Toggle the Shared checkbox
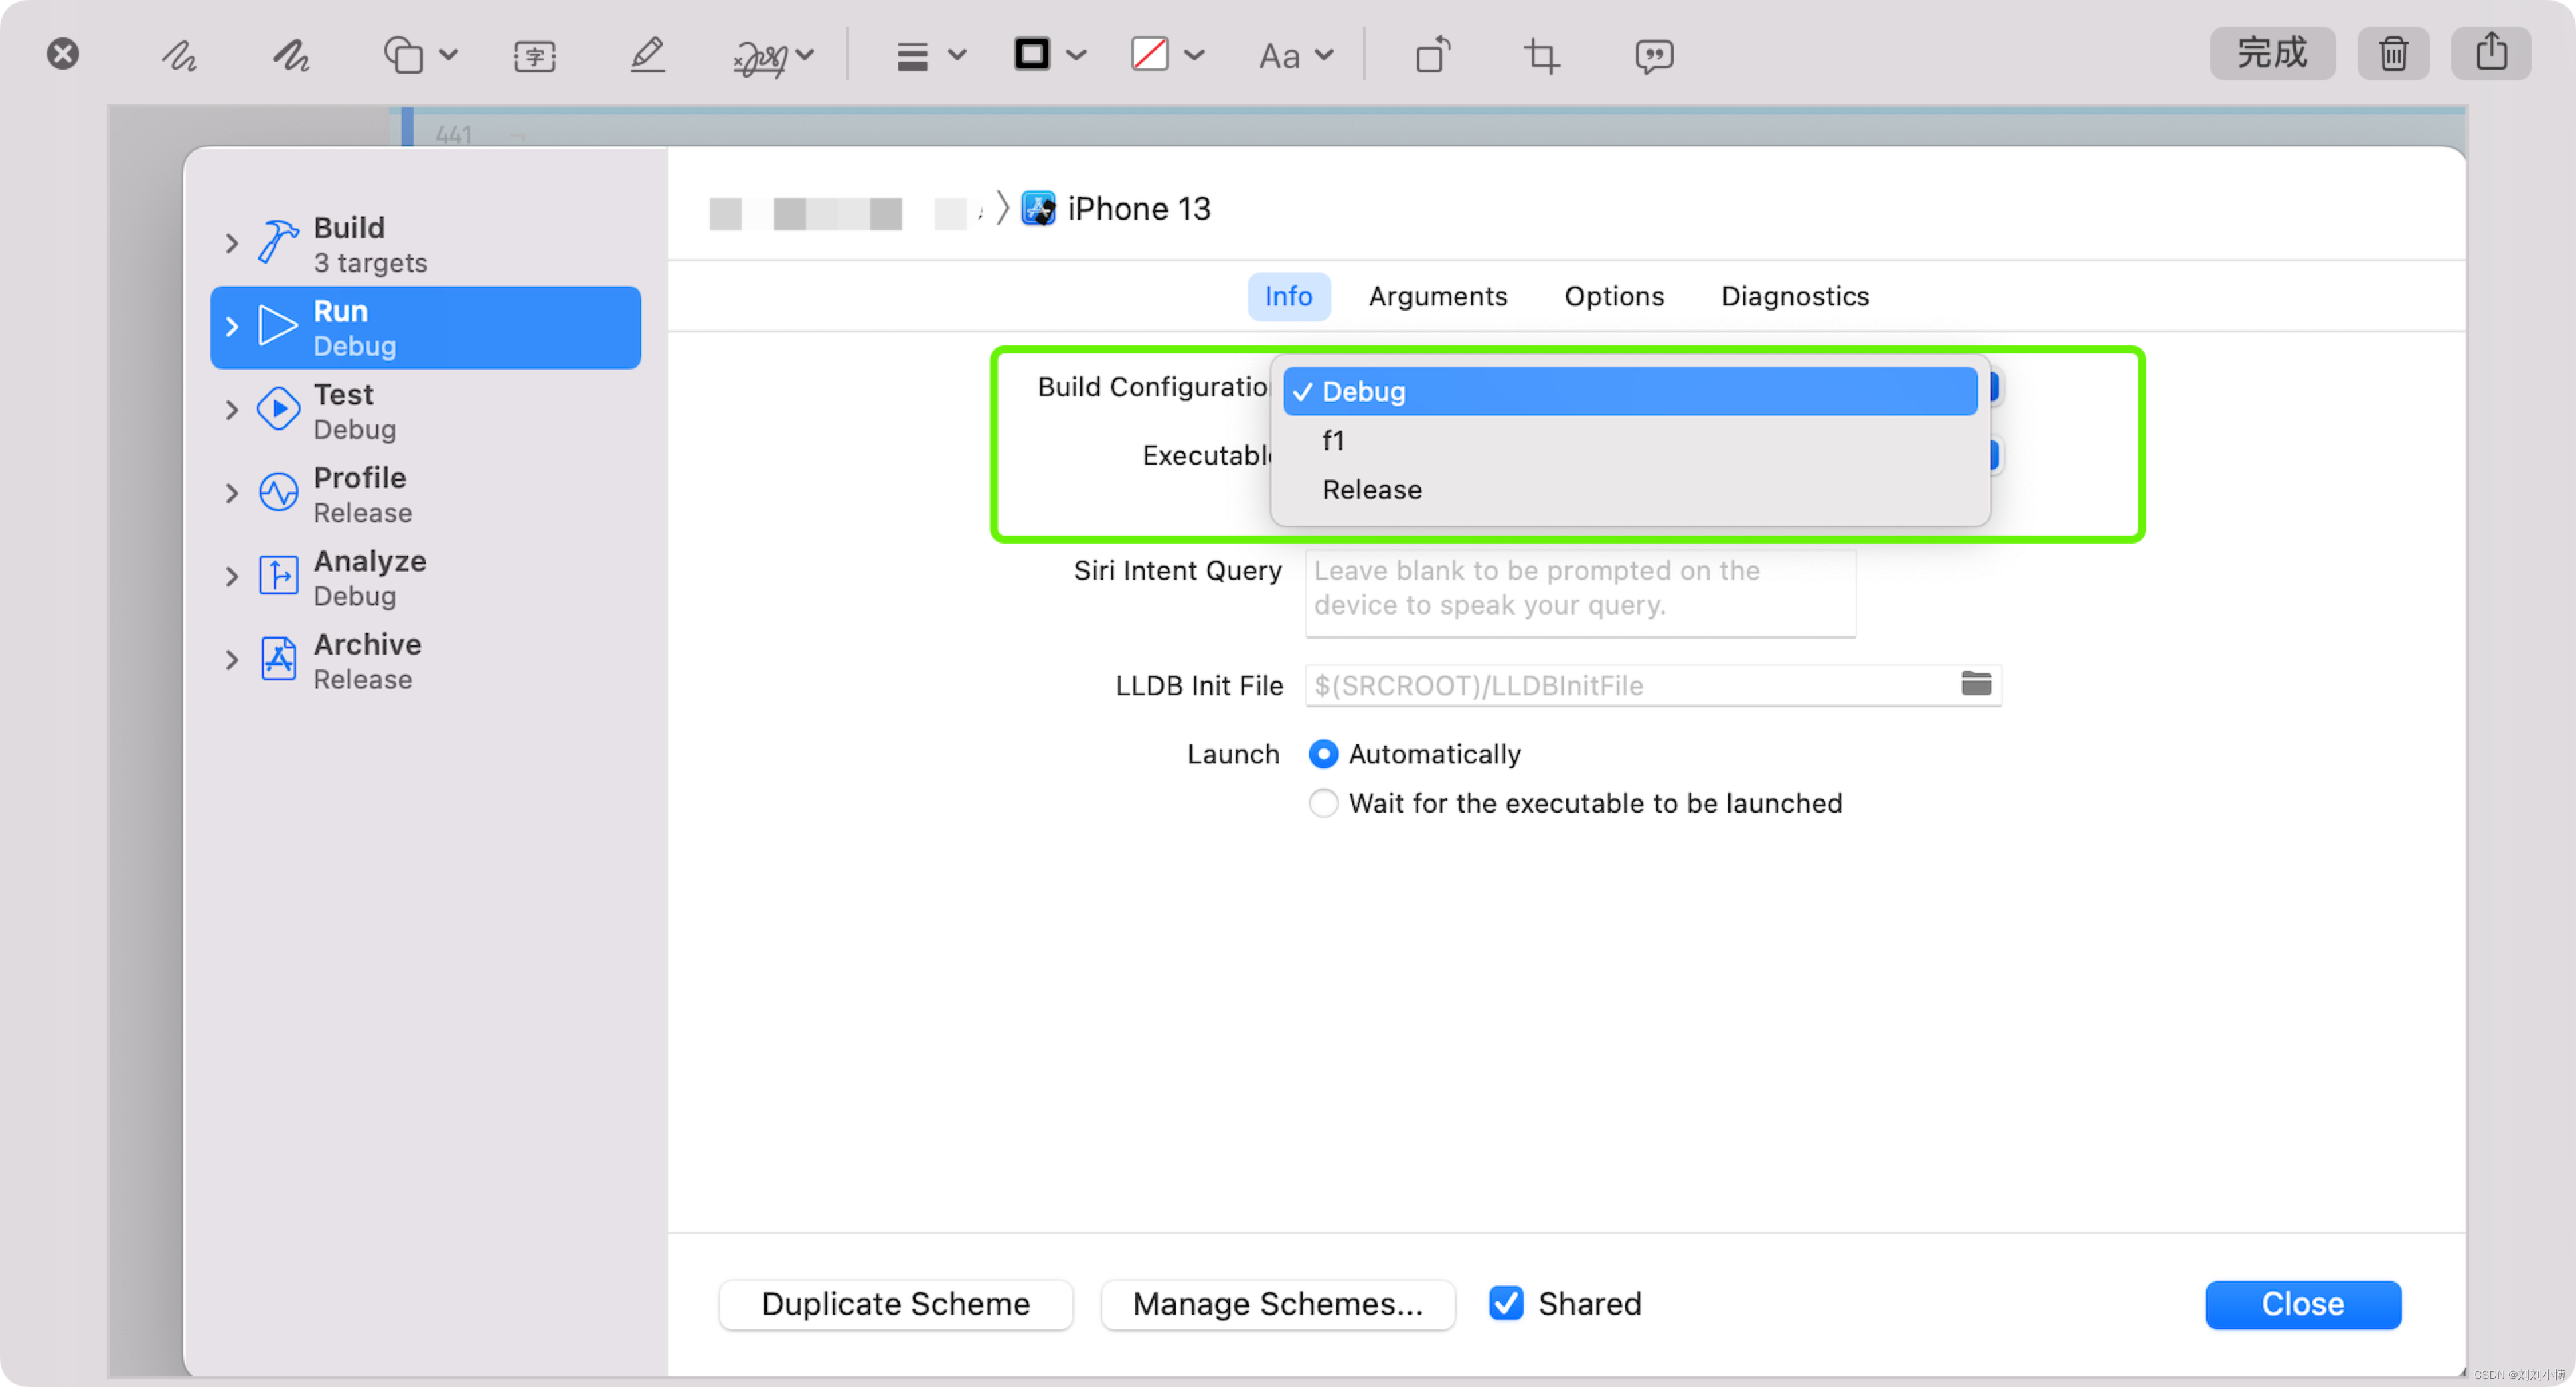Image resolution: width=2576 pixels, height=1387 pixels. coord(1506,1303)
